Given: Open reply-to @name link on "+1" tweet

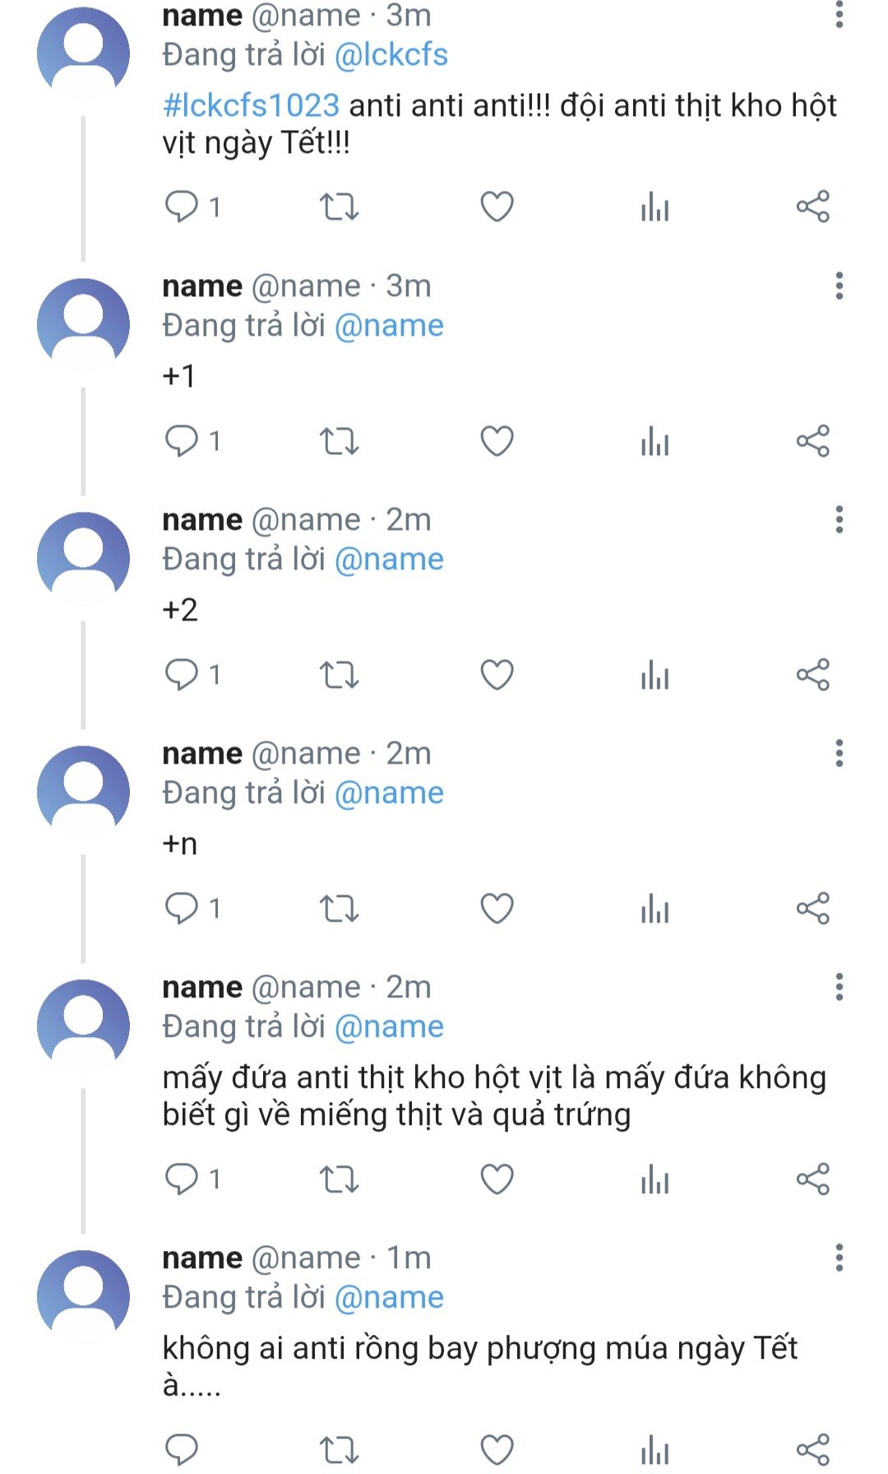Looking at the screenshot, I should (389, 326).
